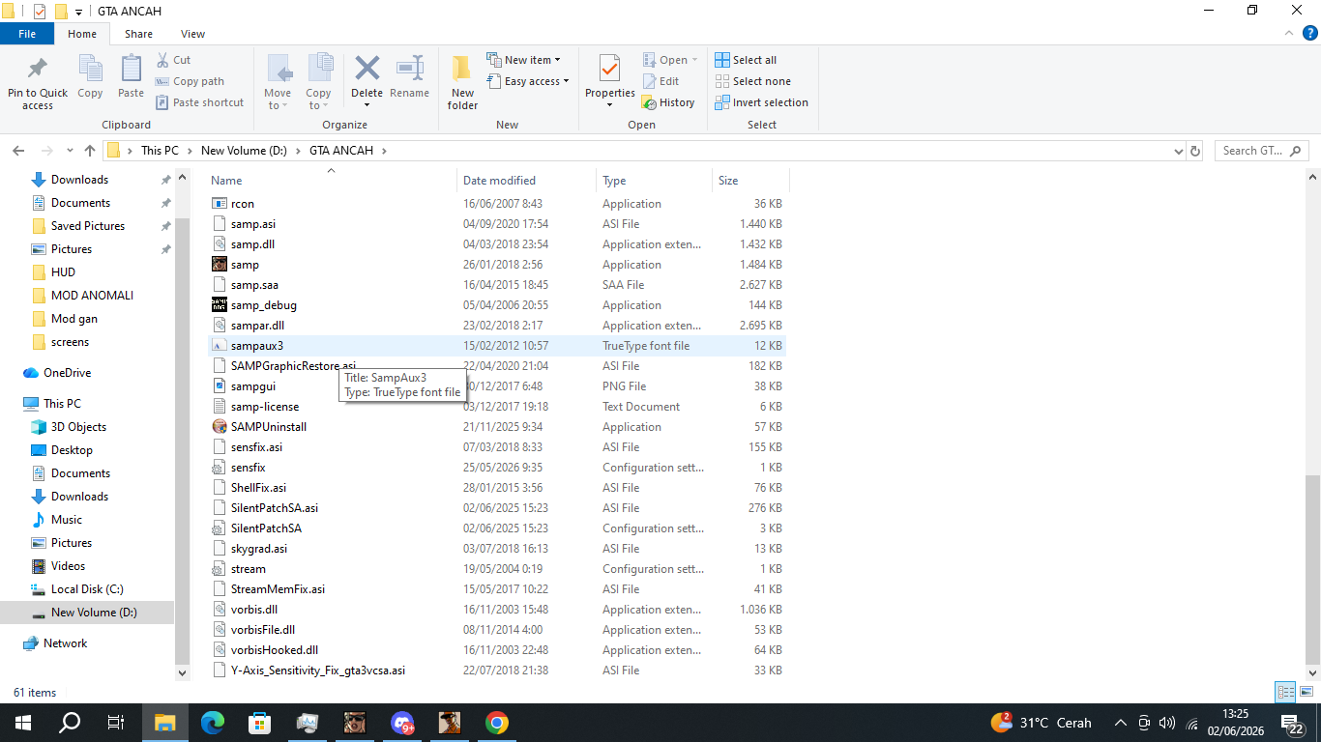
Task: Click the Refresh button near address bar
Action: pyautogui.click(x=1195, y=151)
